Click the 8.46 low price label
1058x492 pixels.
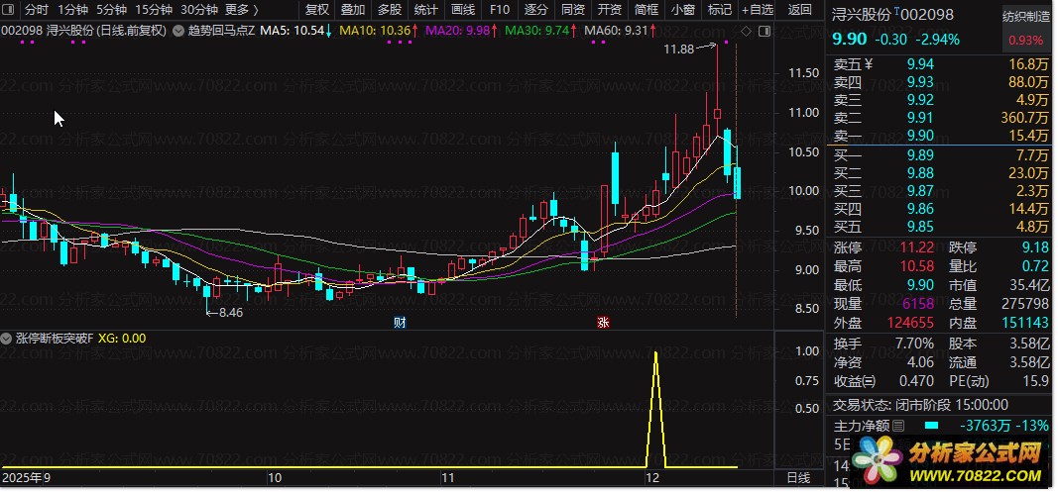click(230, 313)
